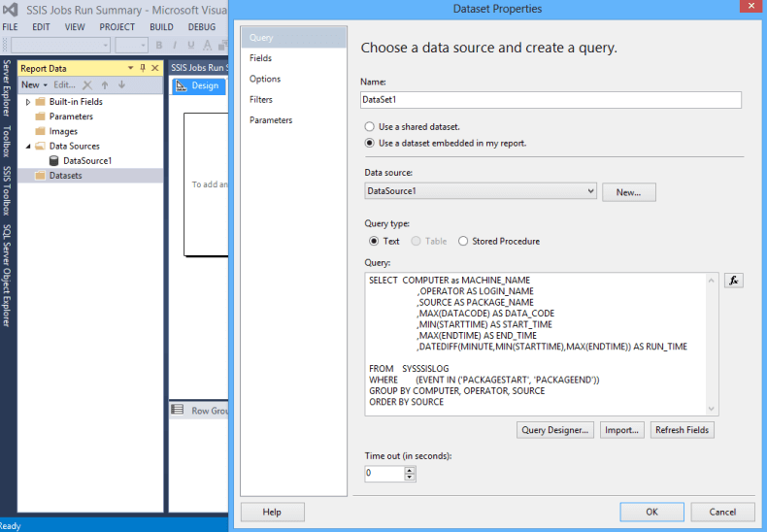The width and height of the screenshot is (767, 532).
Task: Select the Text query type
Action: click(374, 241)
